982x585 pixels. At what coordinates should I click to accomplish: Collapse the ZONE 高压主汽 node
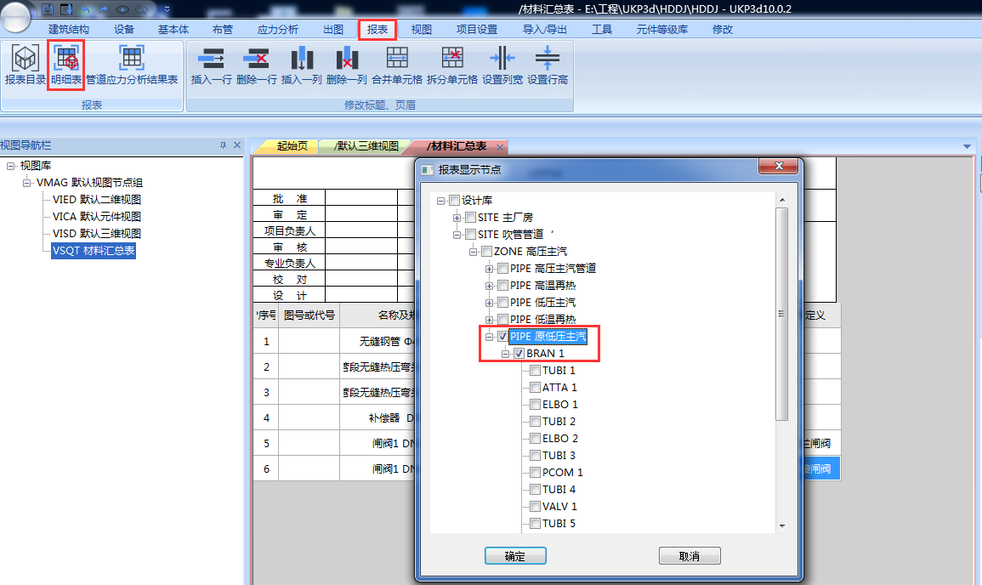[474, 252]
